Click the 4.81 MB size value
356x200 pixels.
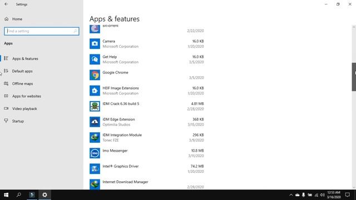click(197, 104)
